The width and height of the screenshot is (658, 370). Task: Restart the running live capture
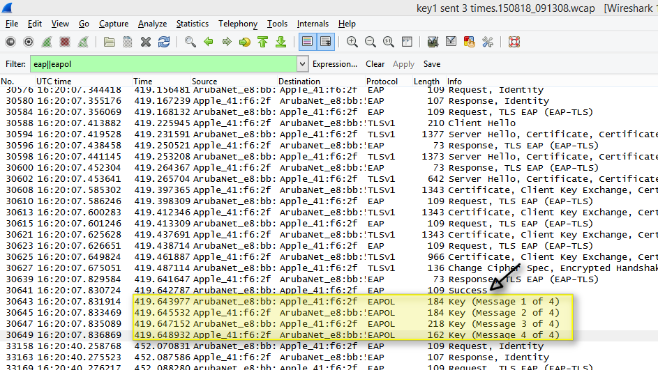pos(83,42)
